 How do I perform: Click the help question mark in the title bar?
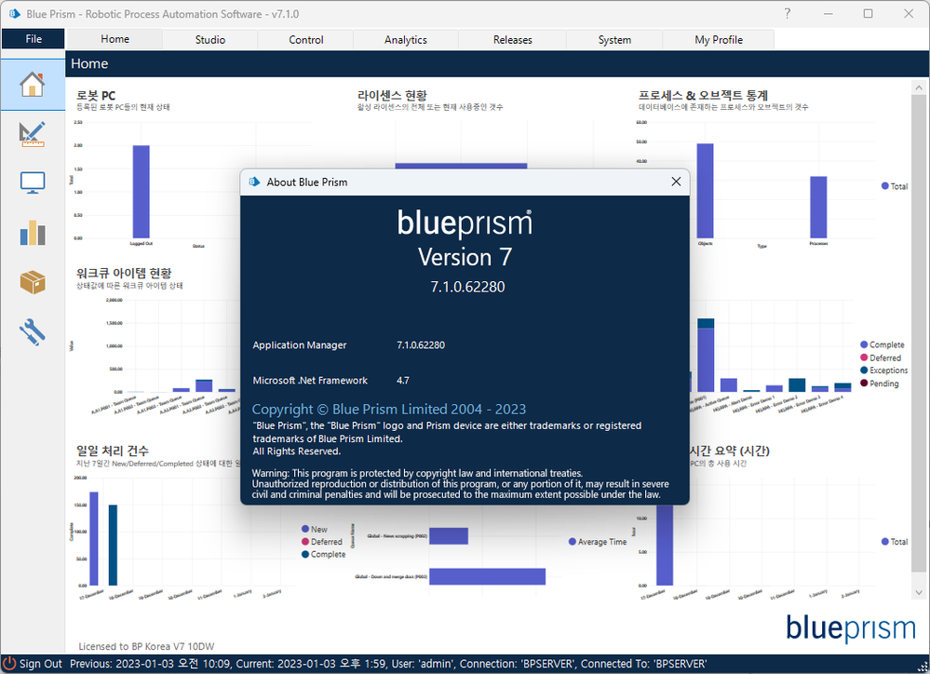787,13
